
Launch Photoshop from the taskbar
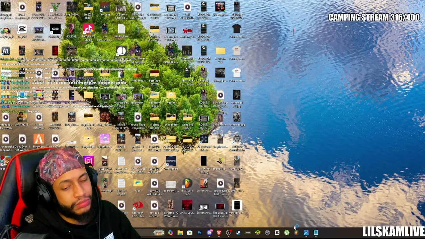pos(200,233)
